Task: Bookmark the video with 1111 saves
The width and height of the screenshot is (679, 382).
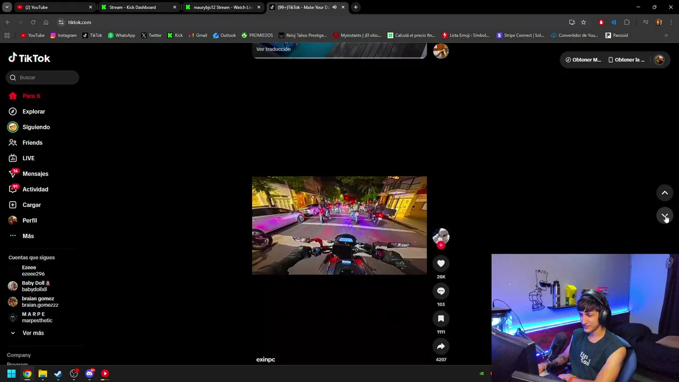Action: 441,319
